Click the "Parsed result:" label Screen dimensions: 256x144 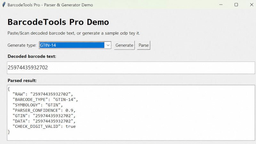[x=22, y=81]
